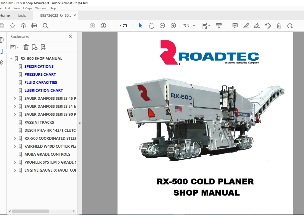Click the upload to cloud icon
The width and height of the screenshot is (304, 215).
tap(23, 26)
